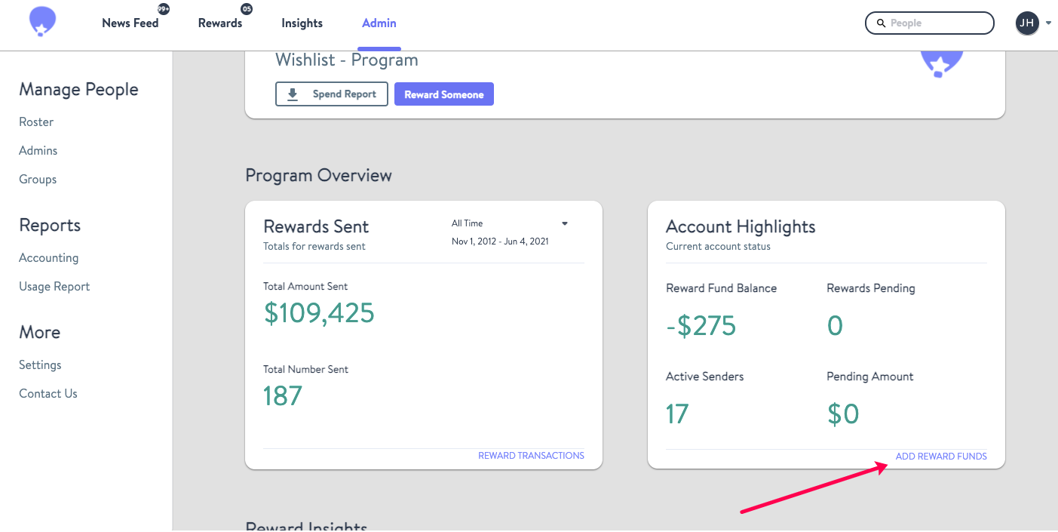Open Admins in the sidebar
Viewport: 1058px width, 532px height.
pyautogui.click(x=38, y=151)
